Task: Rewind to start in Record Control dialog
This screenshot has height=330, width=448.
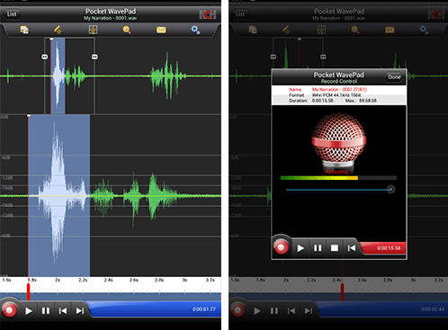Action: (x=352, y=248)
